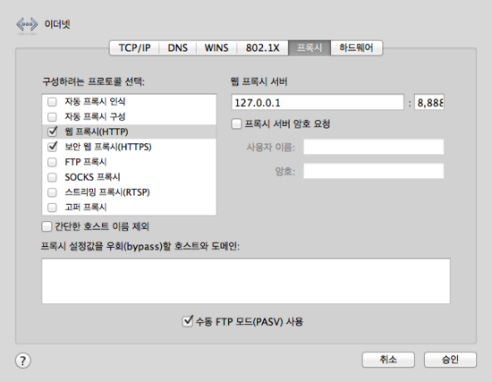Go to the 하드웨어 tab
This screenshot has width=492, height=382.
(x=356, y=47)
